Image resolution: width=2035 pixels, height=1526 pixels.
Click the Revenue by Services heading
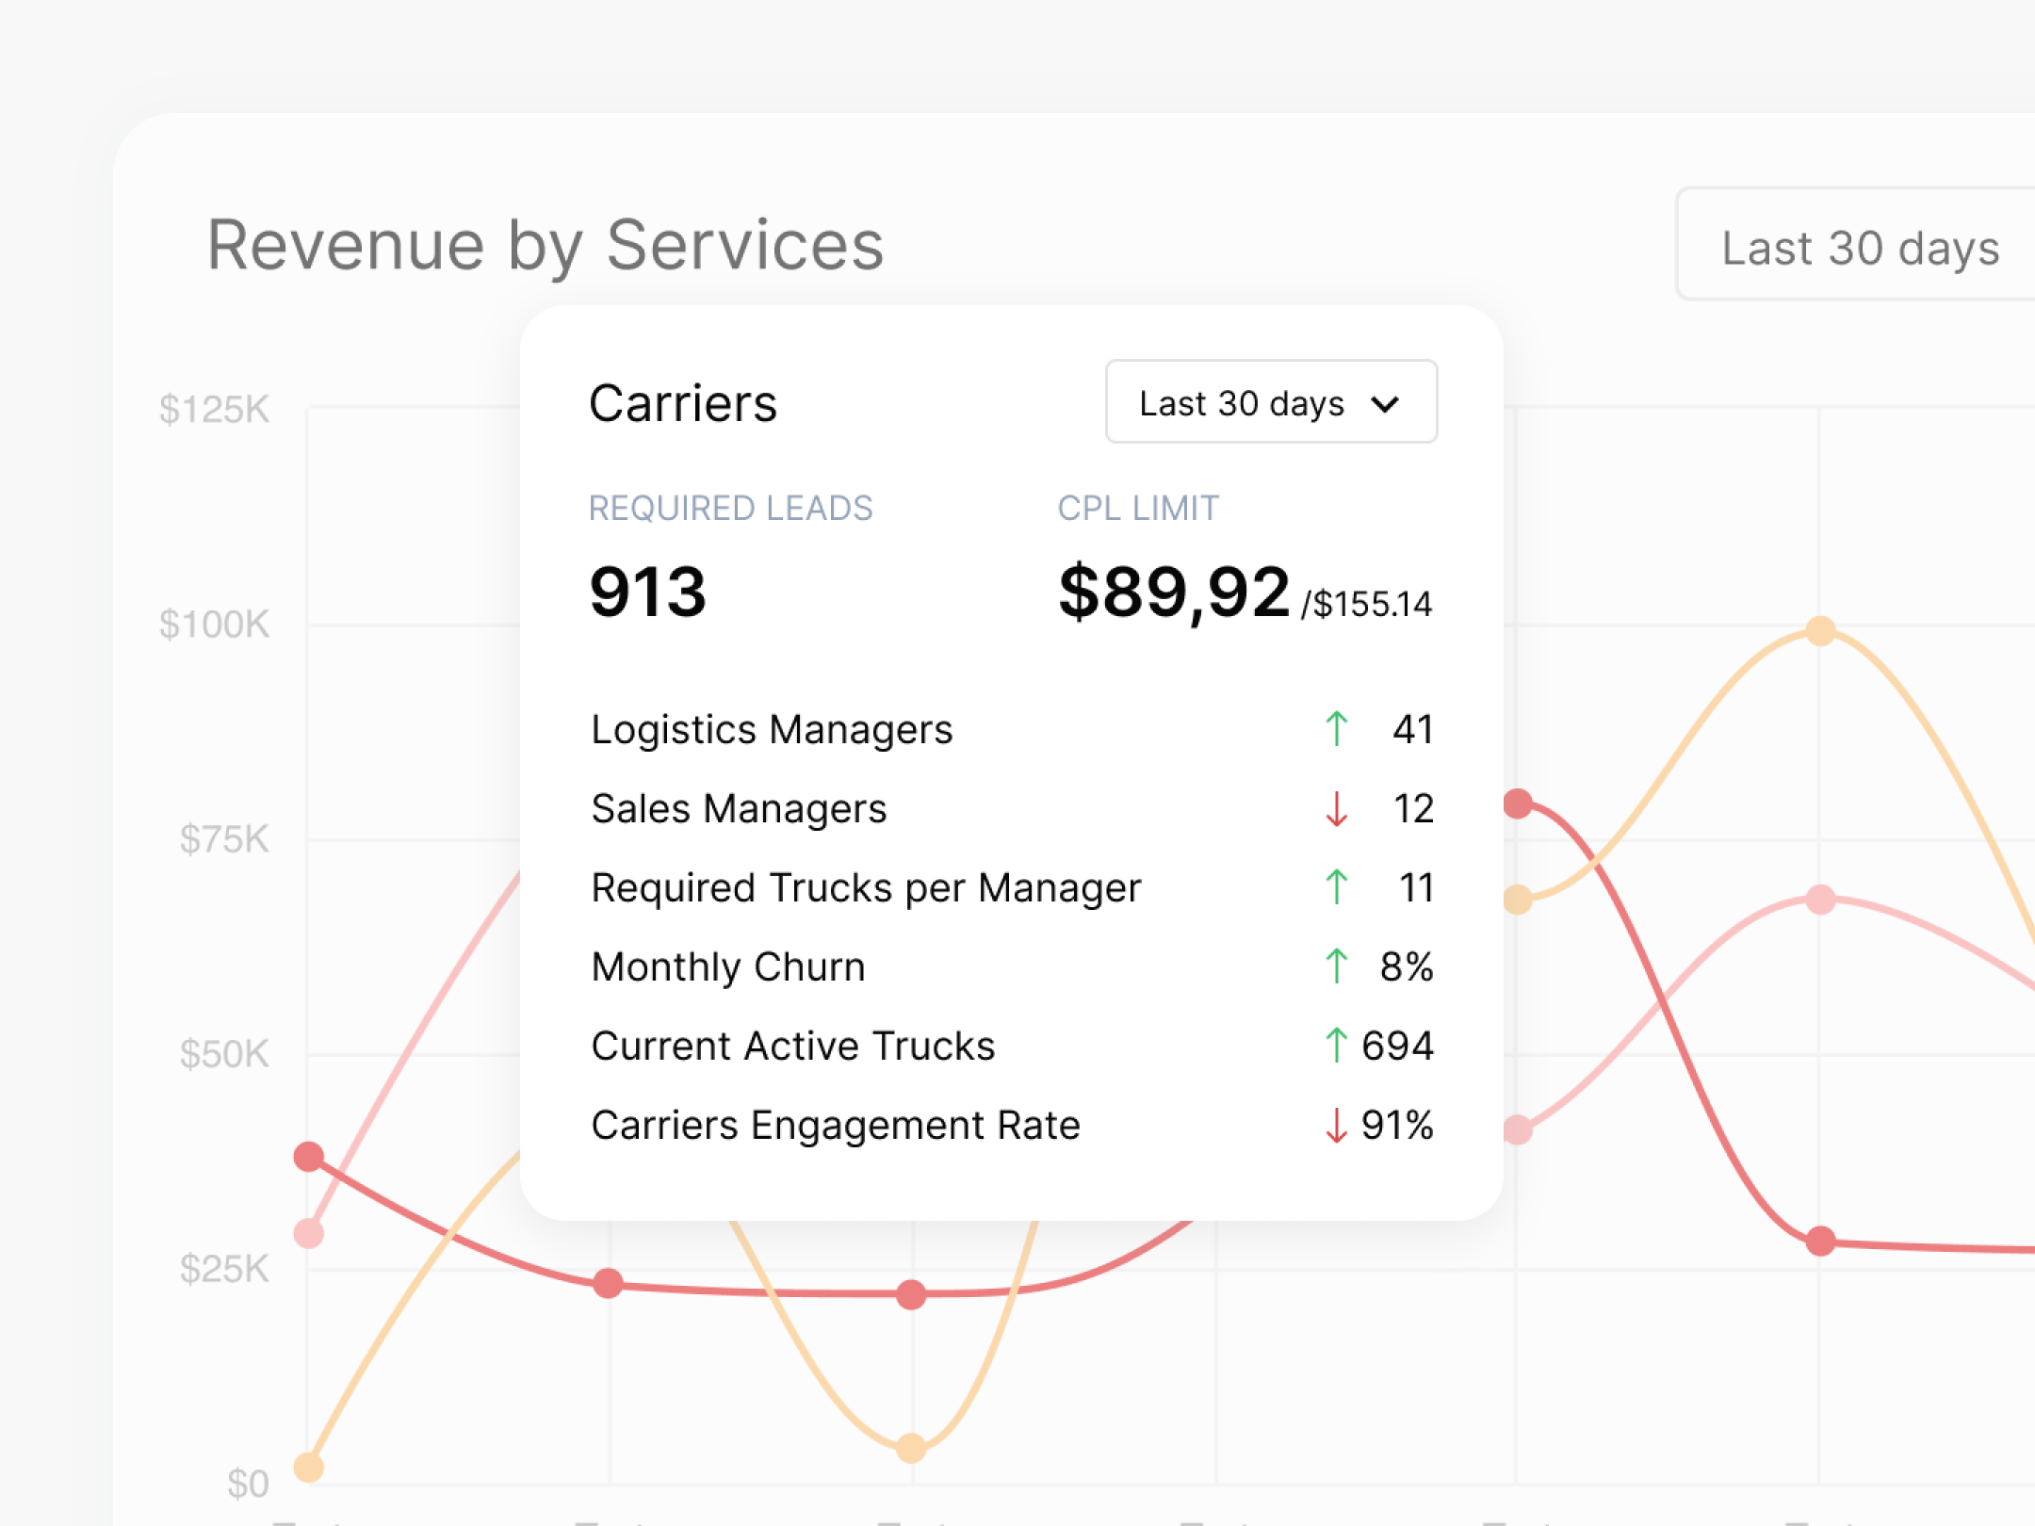coord(545,247)
